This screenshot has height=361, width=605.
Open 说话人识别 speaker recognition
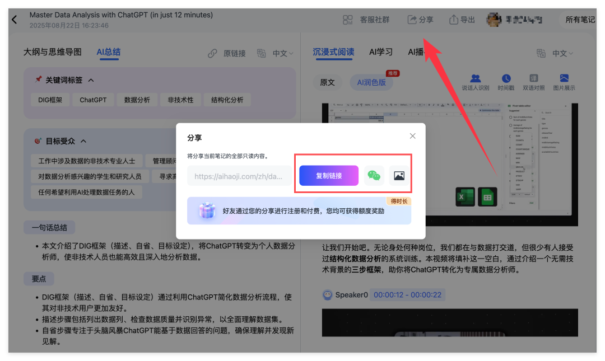tap(475, 82)
